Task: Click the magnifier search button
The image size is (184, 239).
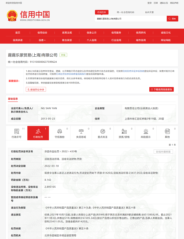Action: (172, 19)
